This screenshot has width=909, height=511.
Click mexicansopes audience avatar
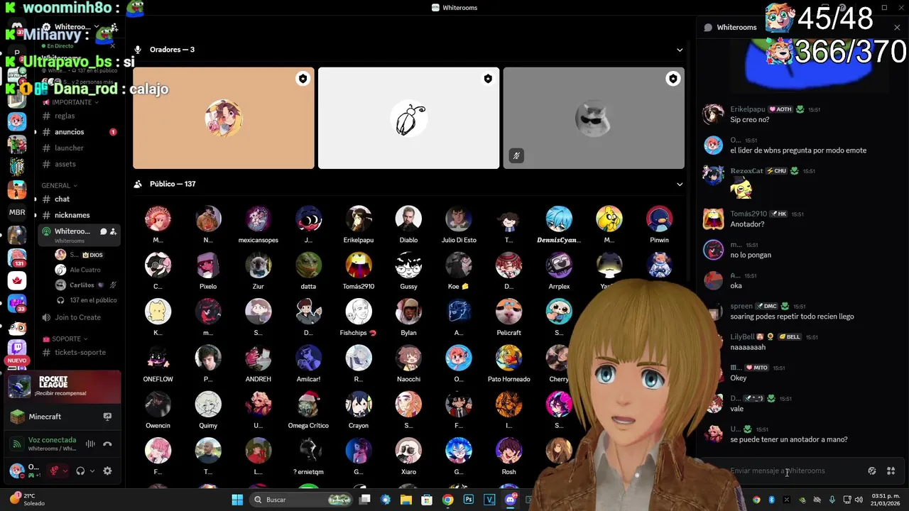pyautogui.click(x=258, y=219)
